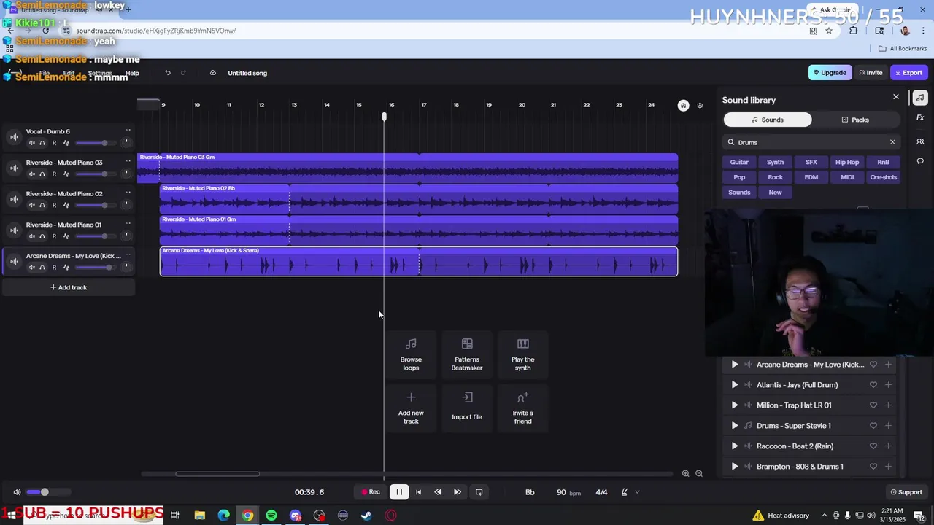Arm record on Vocal - Dumb 6 track
This screenshot has width=934, height=525.
tap(54, 143)
